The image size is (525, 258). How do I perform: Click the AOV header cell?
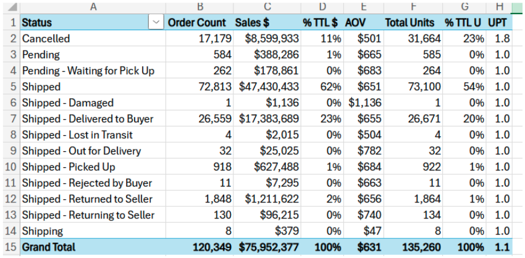coord(363,22)
